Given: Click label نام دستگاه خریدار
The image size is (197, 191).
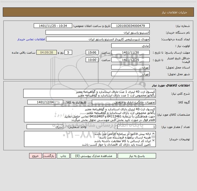Looking at the screenshot, I should point(178,33).
